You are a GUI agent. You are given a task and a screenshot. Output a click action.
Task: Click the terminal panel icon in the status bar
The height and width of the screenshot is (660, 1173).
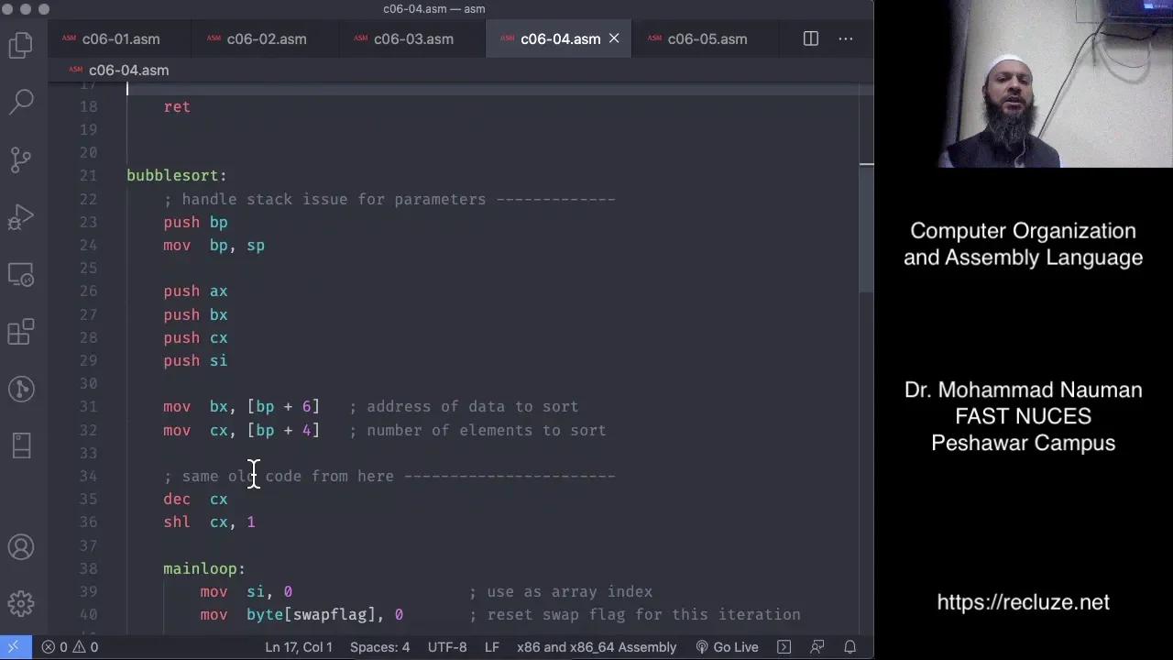(784, 647)
